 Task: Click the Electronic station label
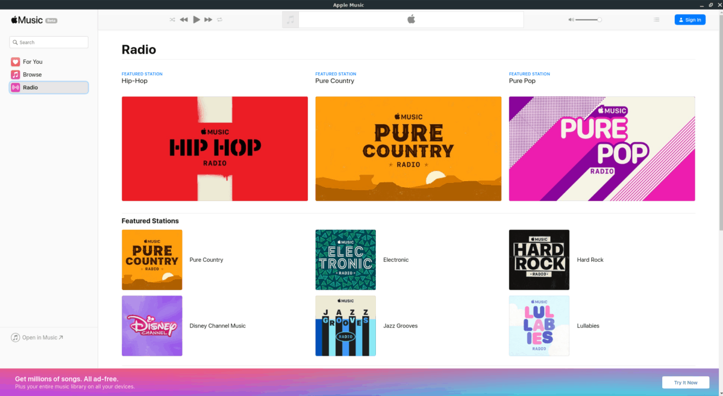pos(396,260)
